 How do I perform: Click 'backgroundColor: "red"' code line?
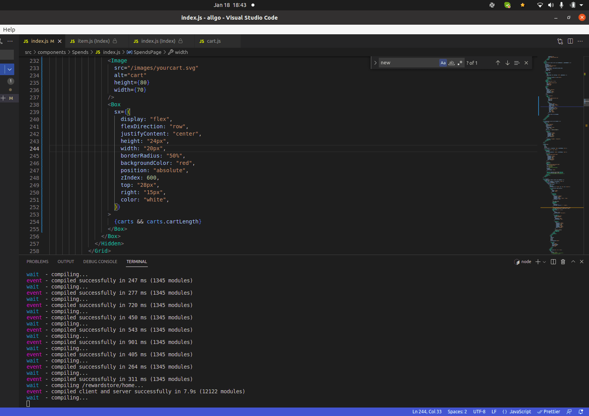157,163
